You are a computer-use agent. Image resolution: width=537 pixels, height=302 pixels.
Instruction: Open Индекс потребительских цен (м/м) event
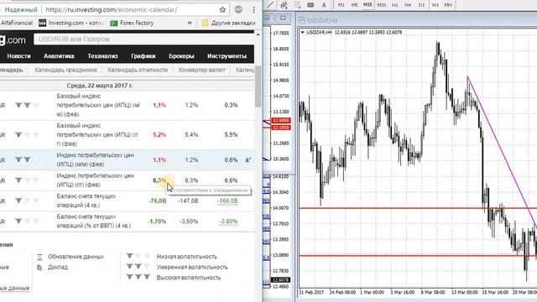95,159
